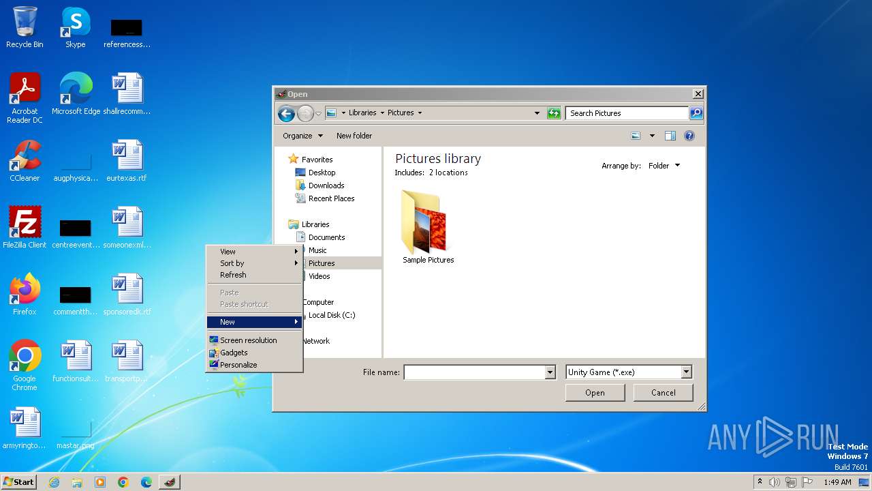The height and width of the screenshot is (491, 872).
Task: Launch Microsoft Edge desktop shortcut
Action: 76,94
